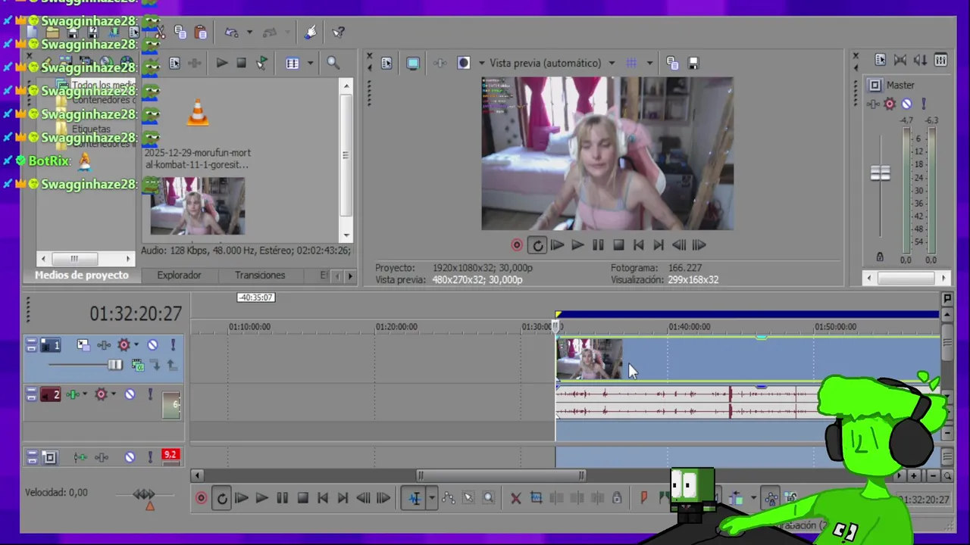Click Dim Output icon in Master panel

[920, 61]
